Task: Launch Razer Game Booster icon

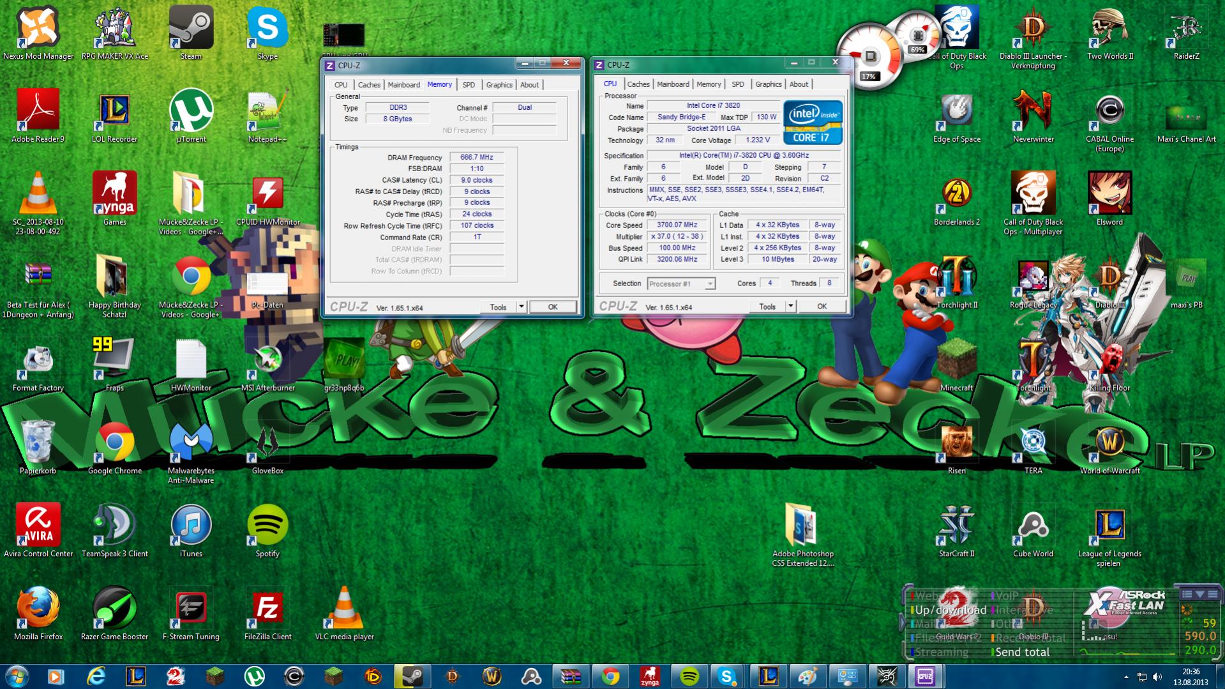Action: [114, 613]
